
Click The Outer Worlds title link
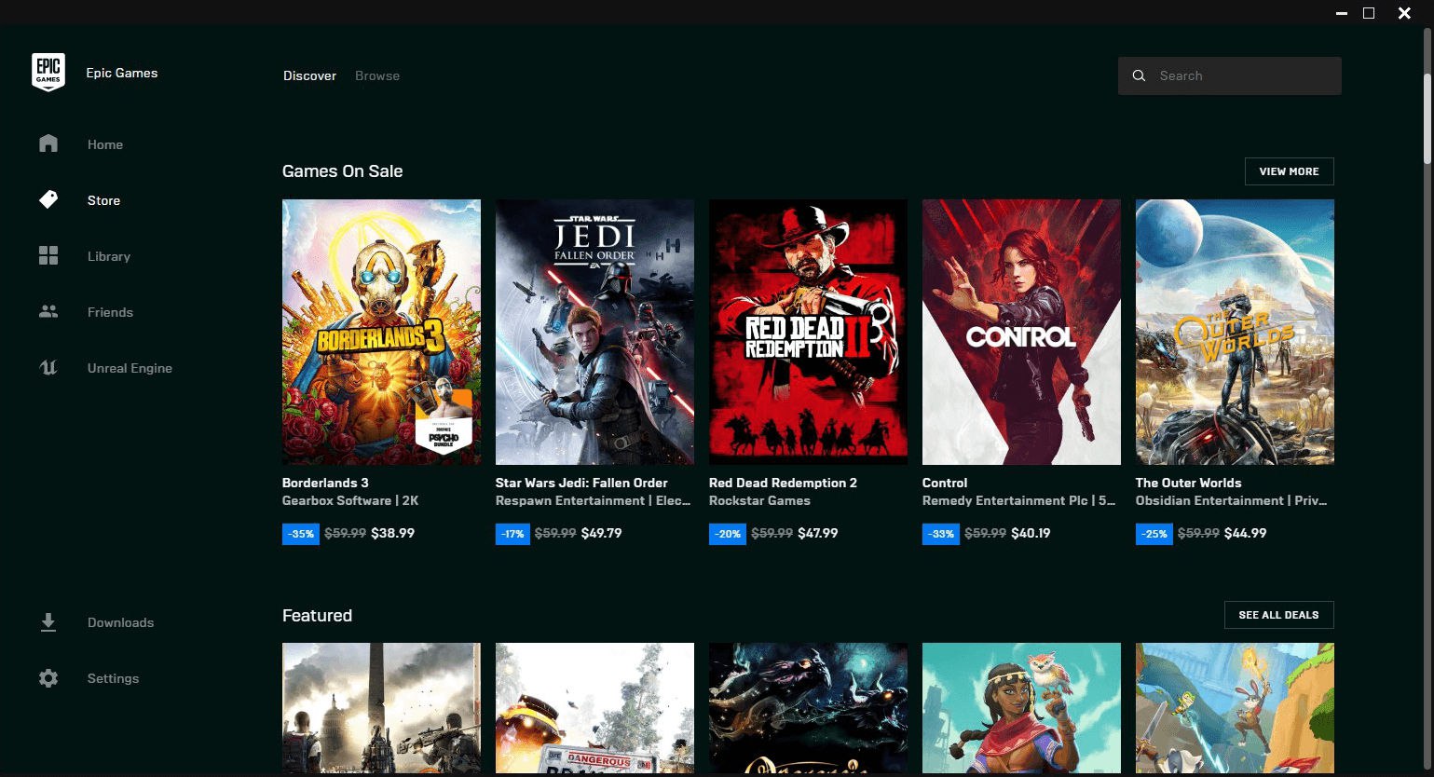coord(1188,483)
